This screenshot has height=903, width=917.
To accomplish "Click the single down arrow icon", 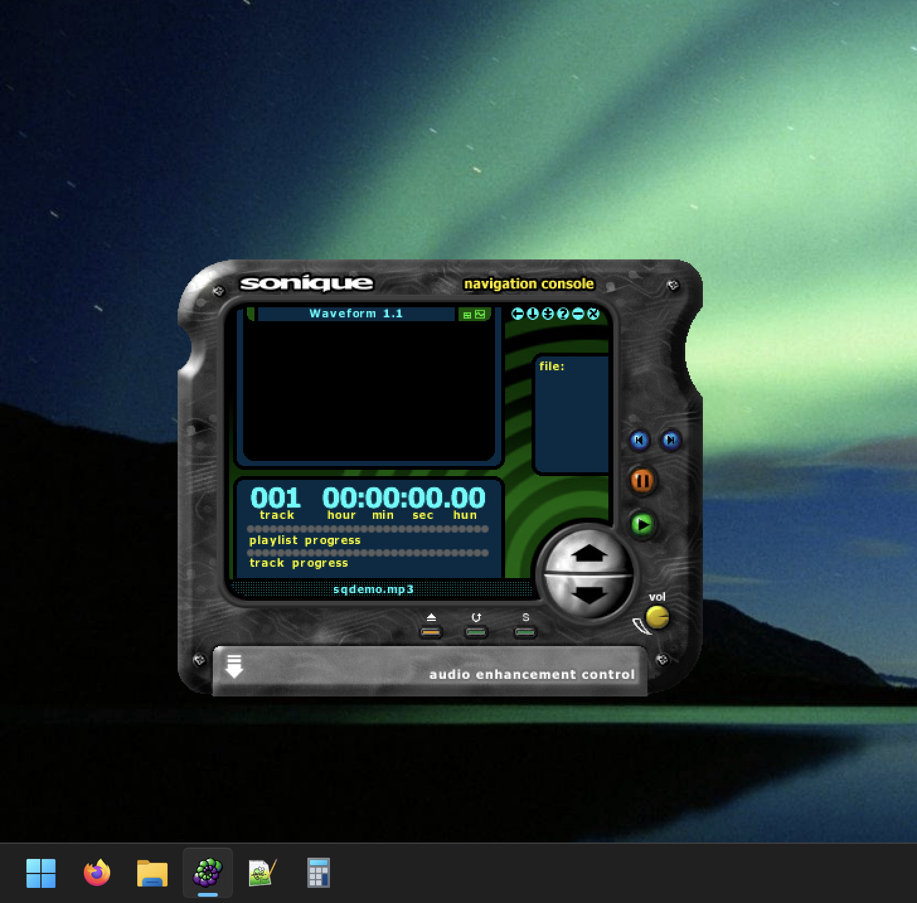I will [533, 314].
